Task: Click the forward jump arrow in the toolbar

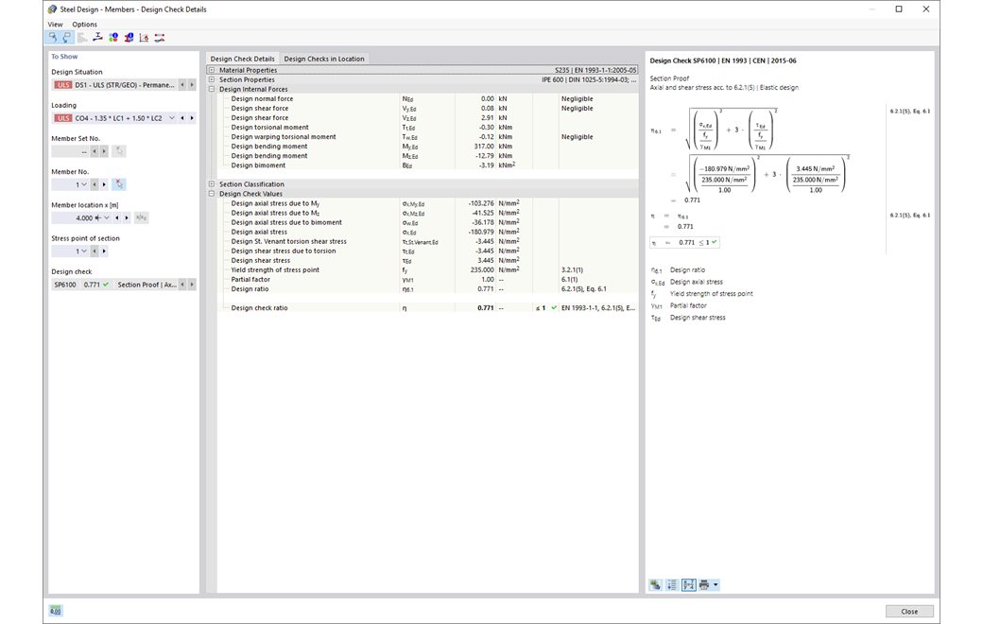Action: 67,37
